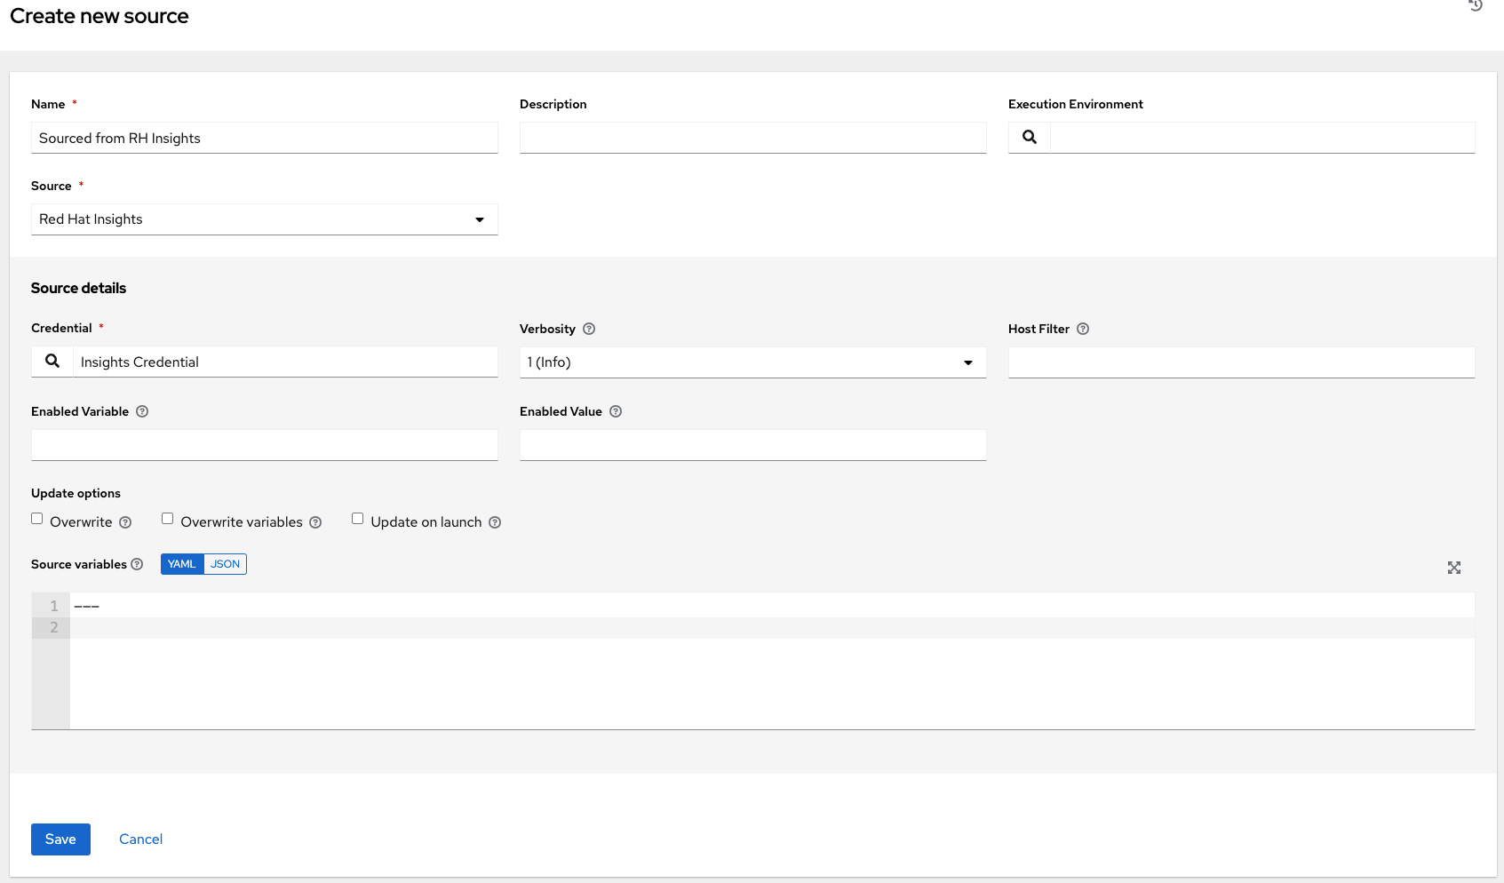
Task: Switch source variables to JSON format
Action: pyautogui.click(x=225, y=563)
